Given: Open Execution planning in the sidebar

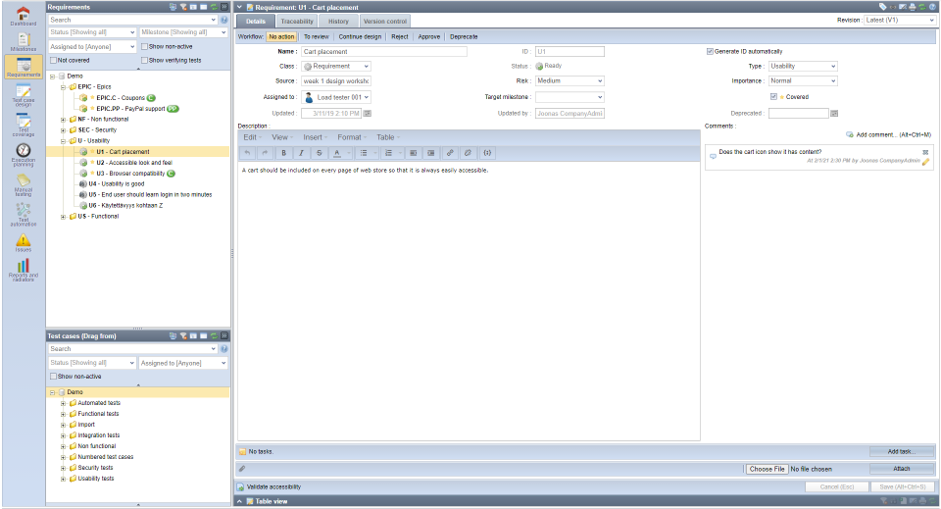Looking at the screenshot, I should click(23, 155).
